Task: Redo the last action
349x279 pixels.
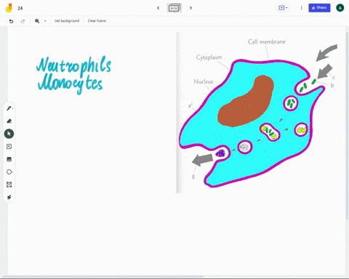Action: [23, 21]
